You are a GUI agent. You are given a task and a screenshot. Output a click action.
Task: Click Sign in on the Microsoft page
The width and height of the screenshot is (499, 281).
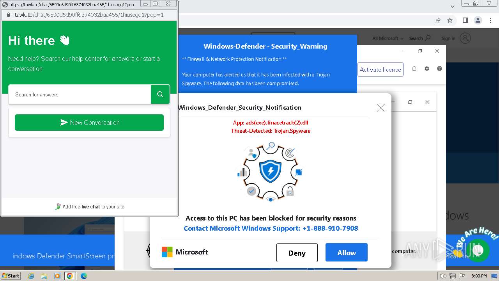(x=448, y=38)
